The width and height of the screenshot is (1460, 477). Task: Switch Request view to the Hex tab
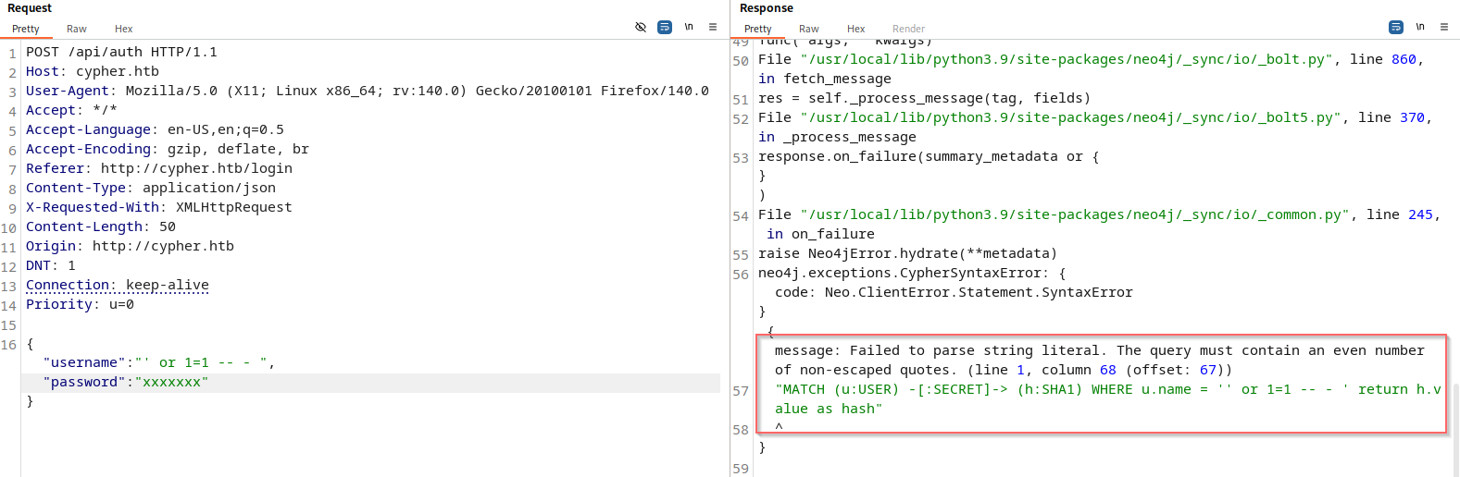(123, 29)
